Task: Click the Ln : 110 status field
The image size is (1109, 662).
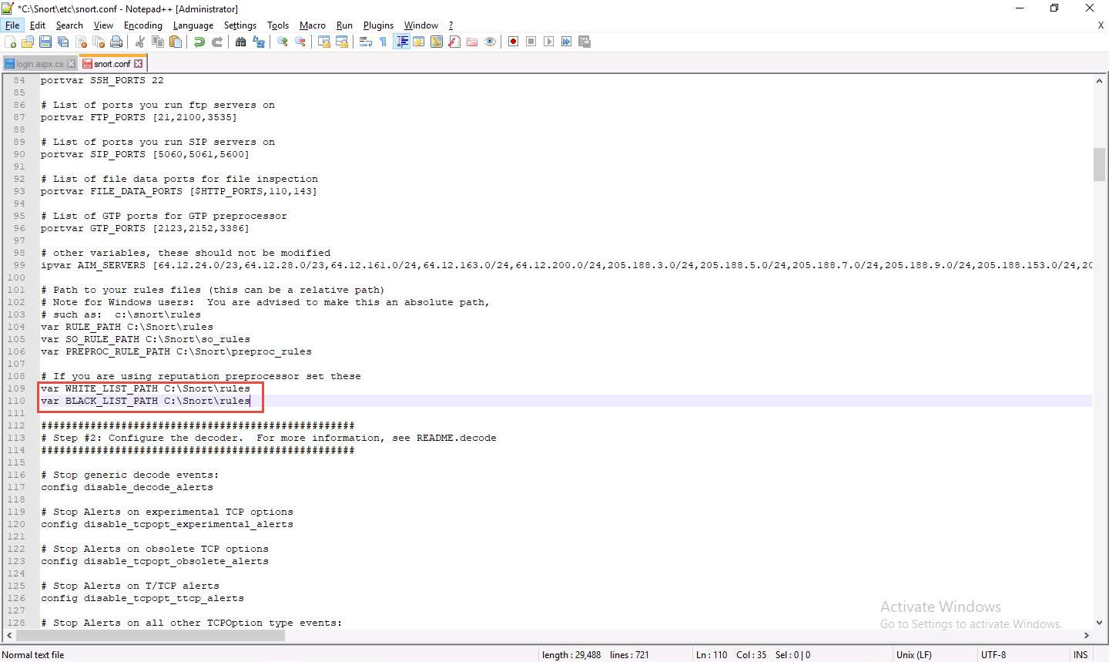Action: pyautogui.click(x=712, y=655)
